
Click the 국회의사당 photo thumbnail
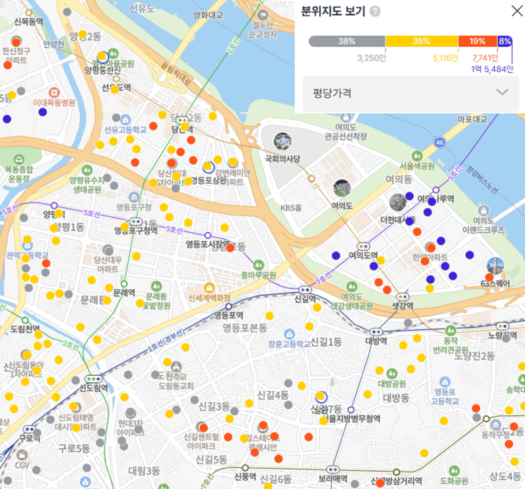pos(282,141)
